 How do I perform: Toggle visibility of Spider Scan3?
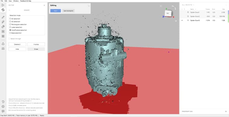[x=182, y=20]
